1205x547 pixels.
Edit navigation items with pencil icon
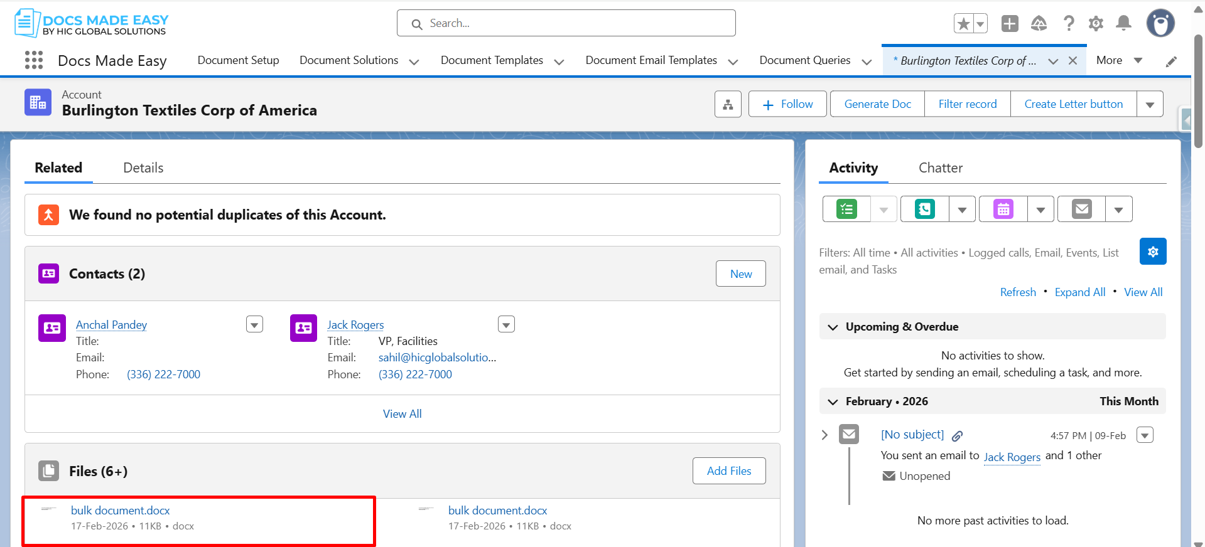pos(1171,61)
